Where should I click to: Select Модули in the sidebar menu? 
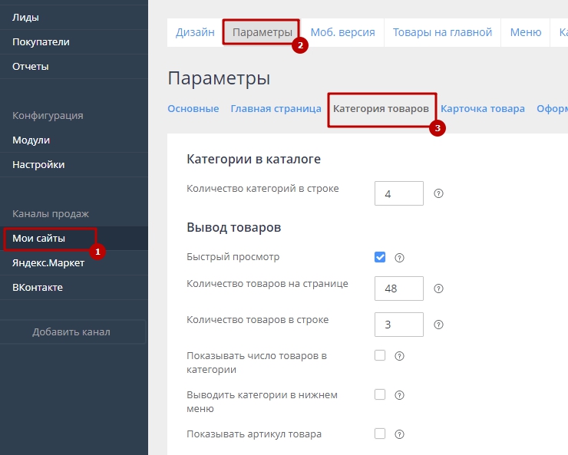31,140
